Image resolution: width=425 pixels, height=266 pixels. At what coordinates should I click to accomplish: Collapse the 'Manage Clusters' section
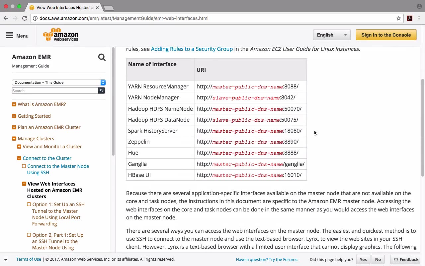coord(14,139)
